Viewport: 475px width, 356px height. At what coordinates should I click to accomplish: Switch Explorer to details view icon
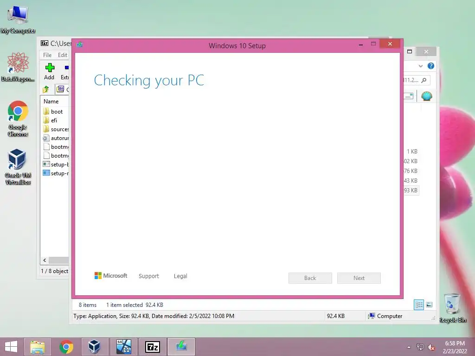coord(419,305)
